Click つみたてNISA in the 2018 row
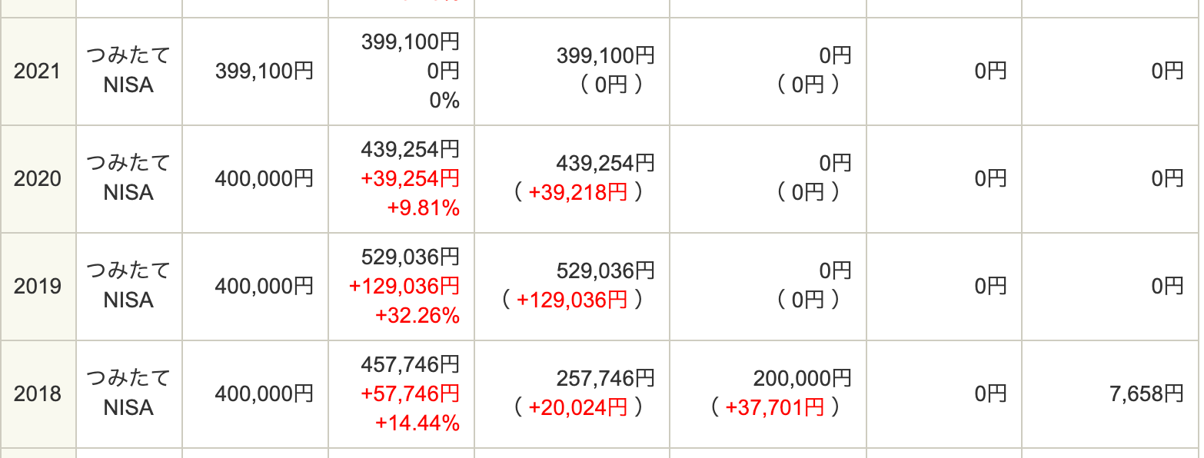This screenshot has width=1204, height=458. coord(128,393)
